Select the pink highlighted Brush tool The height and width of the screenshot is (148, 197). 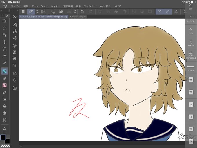click(x=5, y=85)
